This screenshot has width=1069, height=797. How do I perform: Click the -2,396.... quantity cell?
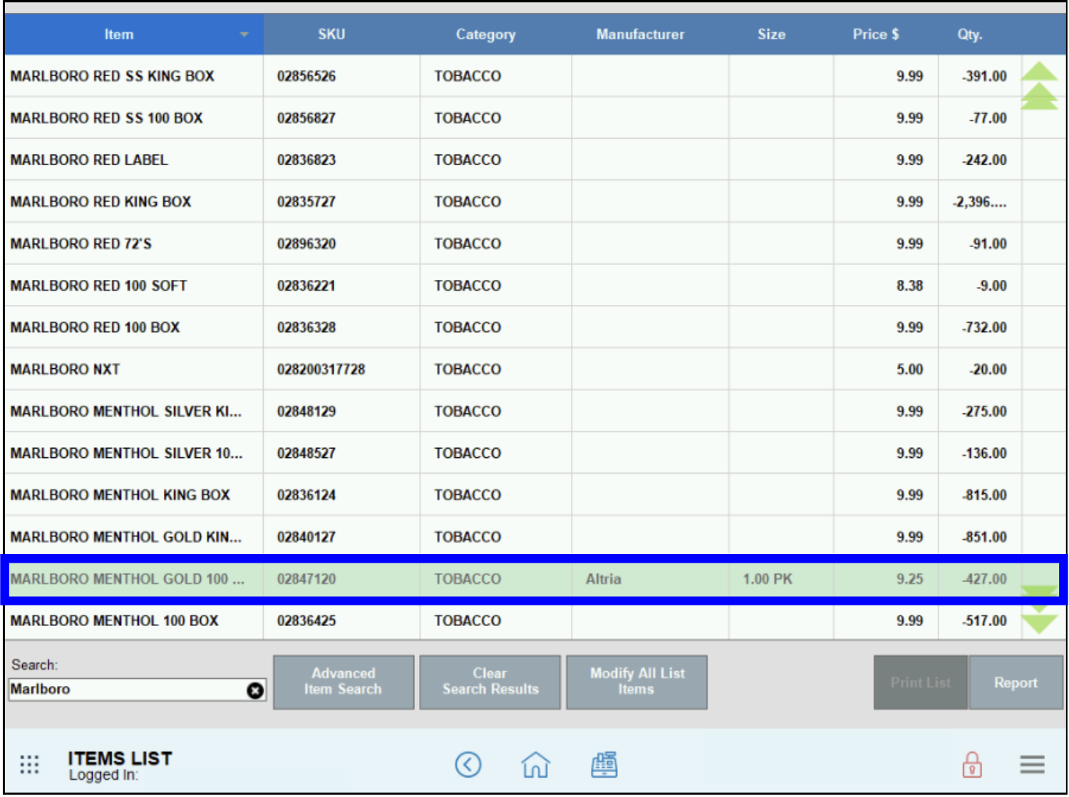coord(980,202)
